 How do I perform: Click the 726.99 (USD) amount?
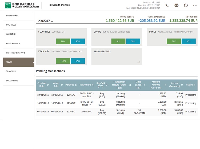click(179, 95)
